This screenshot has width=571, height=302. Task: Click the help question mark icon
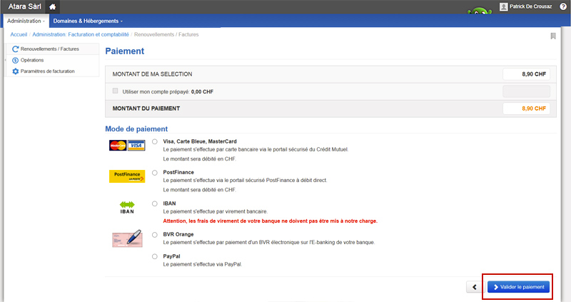pyautogui.click(x=563, y=6)
